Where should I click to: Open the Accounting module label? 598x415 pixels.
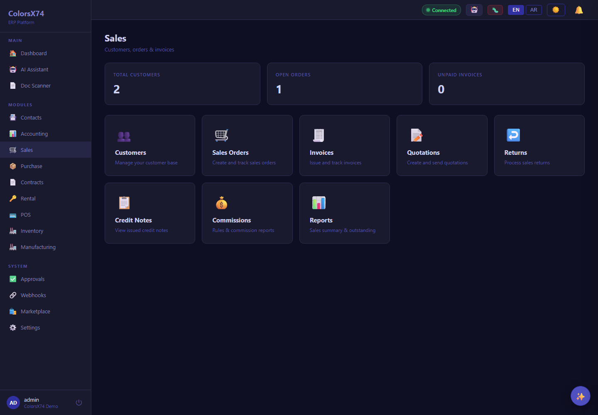coord(34,134)
